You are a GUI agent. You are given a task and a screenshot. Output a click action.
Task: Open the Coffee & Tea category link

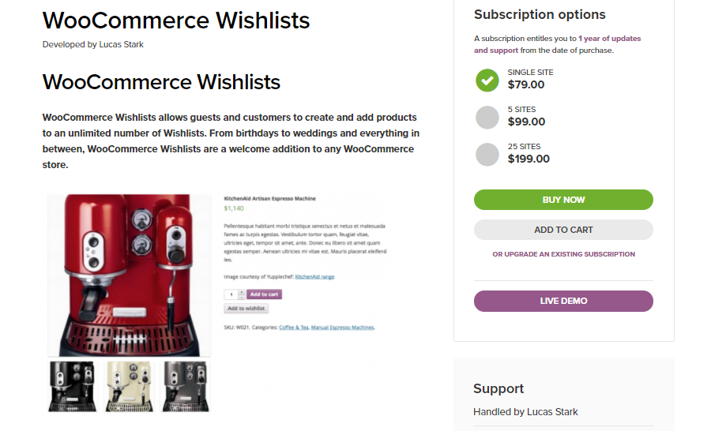coord(294,327)
